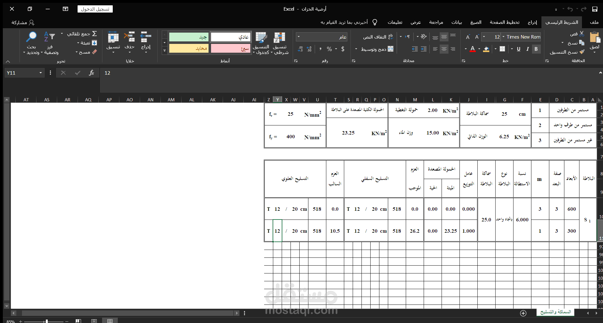Add a new sheet with plus button
The height and width of the screenshot is (323, 603).
[523, 313]
